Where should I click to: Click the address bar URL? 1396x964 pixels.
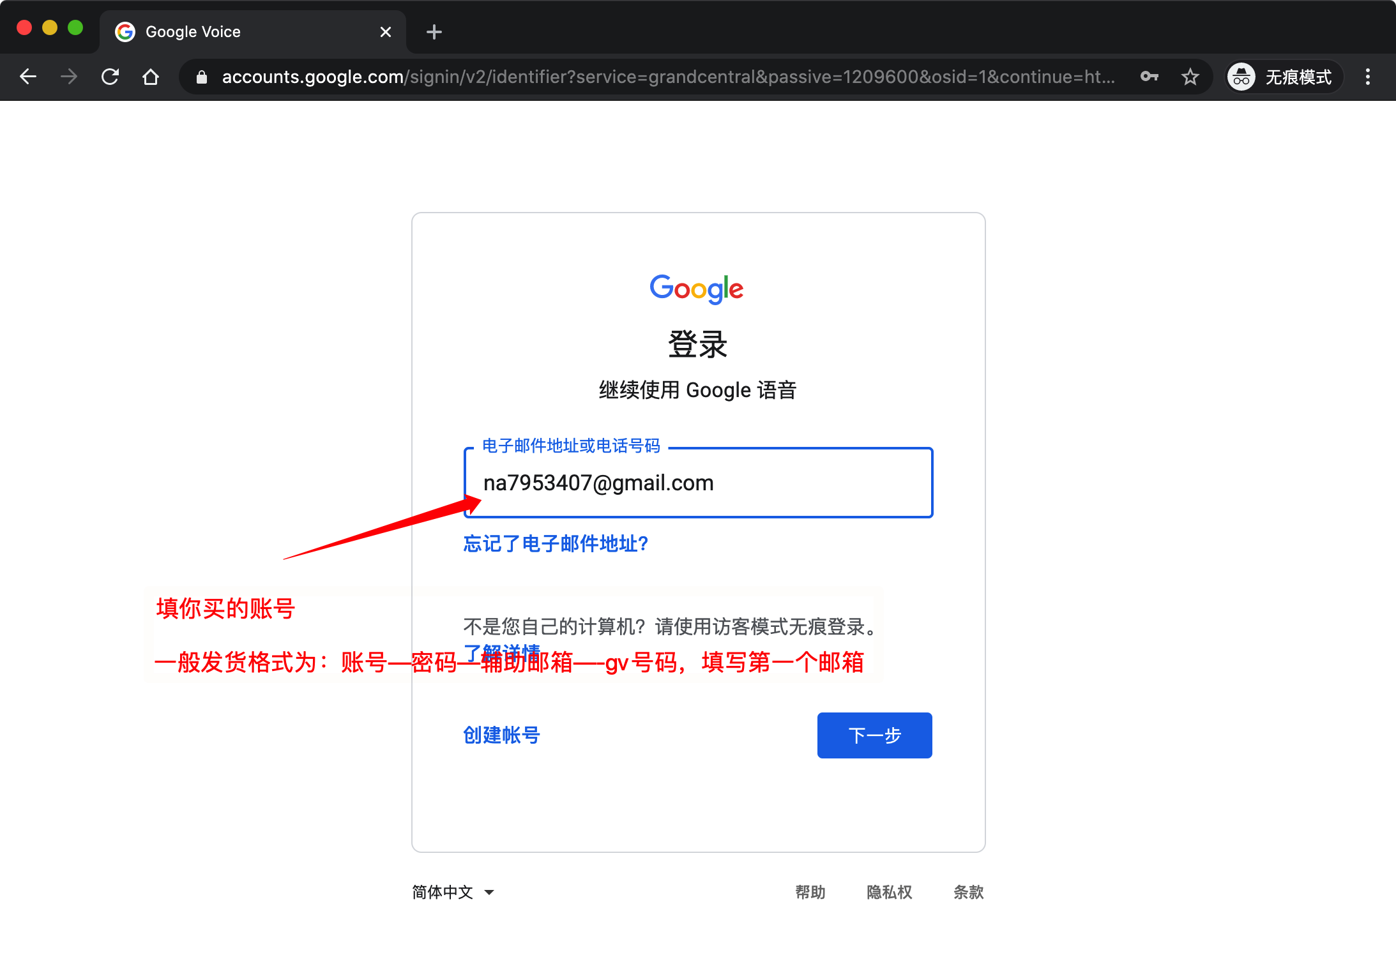coord(667,77)
